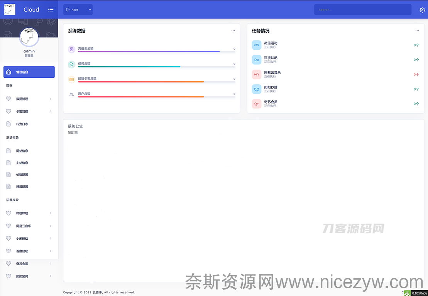This screenshot has height=296, width=428.
Task: Click the Cloud brand title
Action: (31, 10)
